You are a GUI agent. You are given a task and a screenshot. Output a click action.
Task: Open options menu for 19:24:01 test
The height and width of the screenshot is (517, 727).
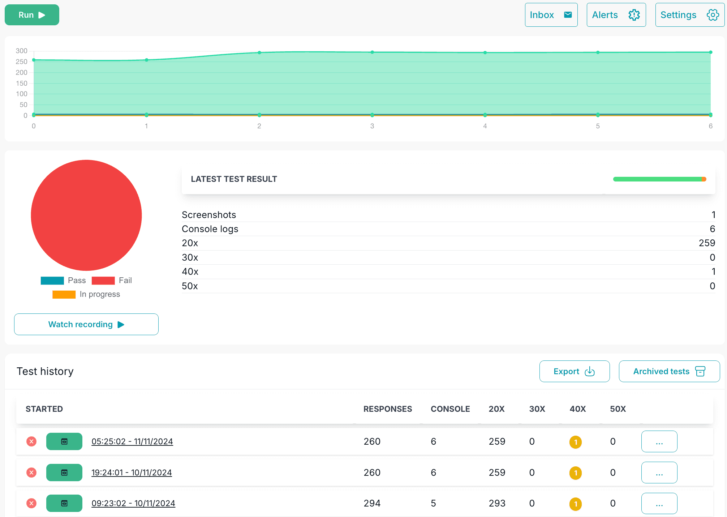(x=659, y=473)
